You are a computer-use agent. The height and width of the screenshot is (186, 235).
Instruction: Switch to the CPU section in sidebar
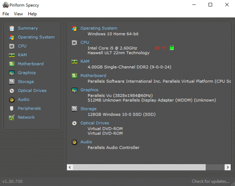point(22,46)
